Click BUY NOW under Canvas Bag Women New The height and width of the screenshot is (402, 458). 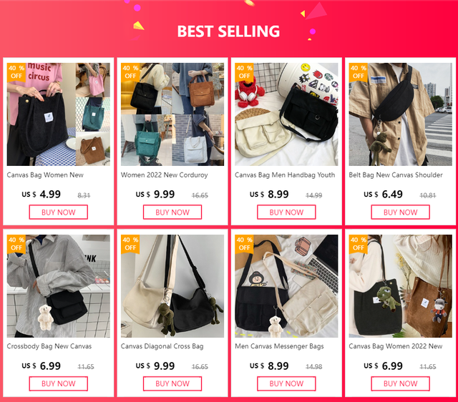59,212
